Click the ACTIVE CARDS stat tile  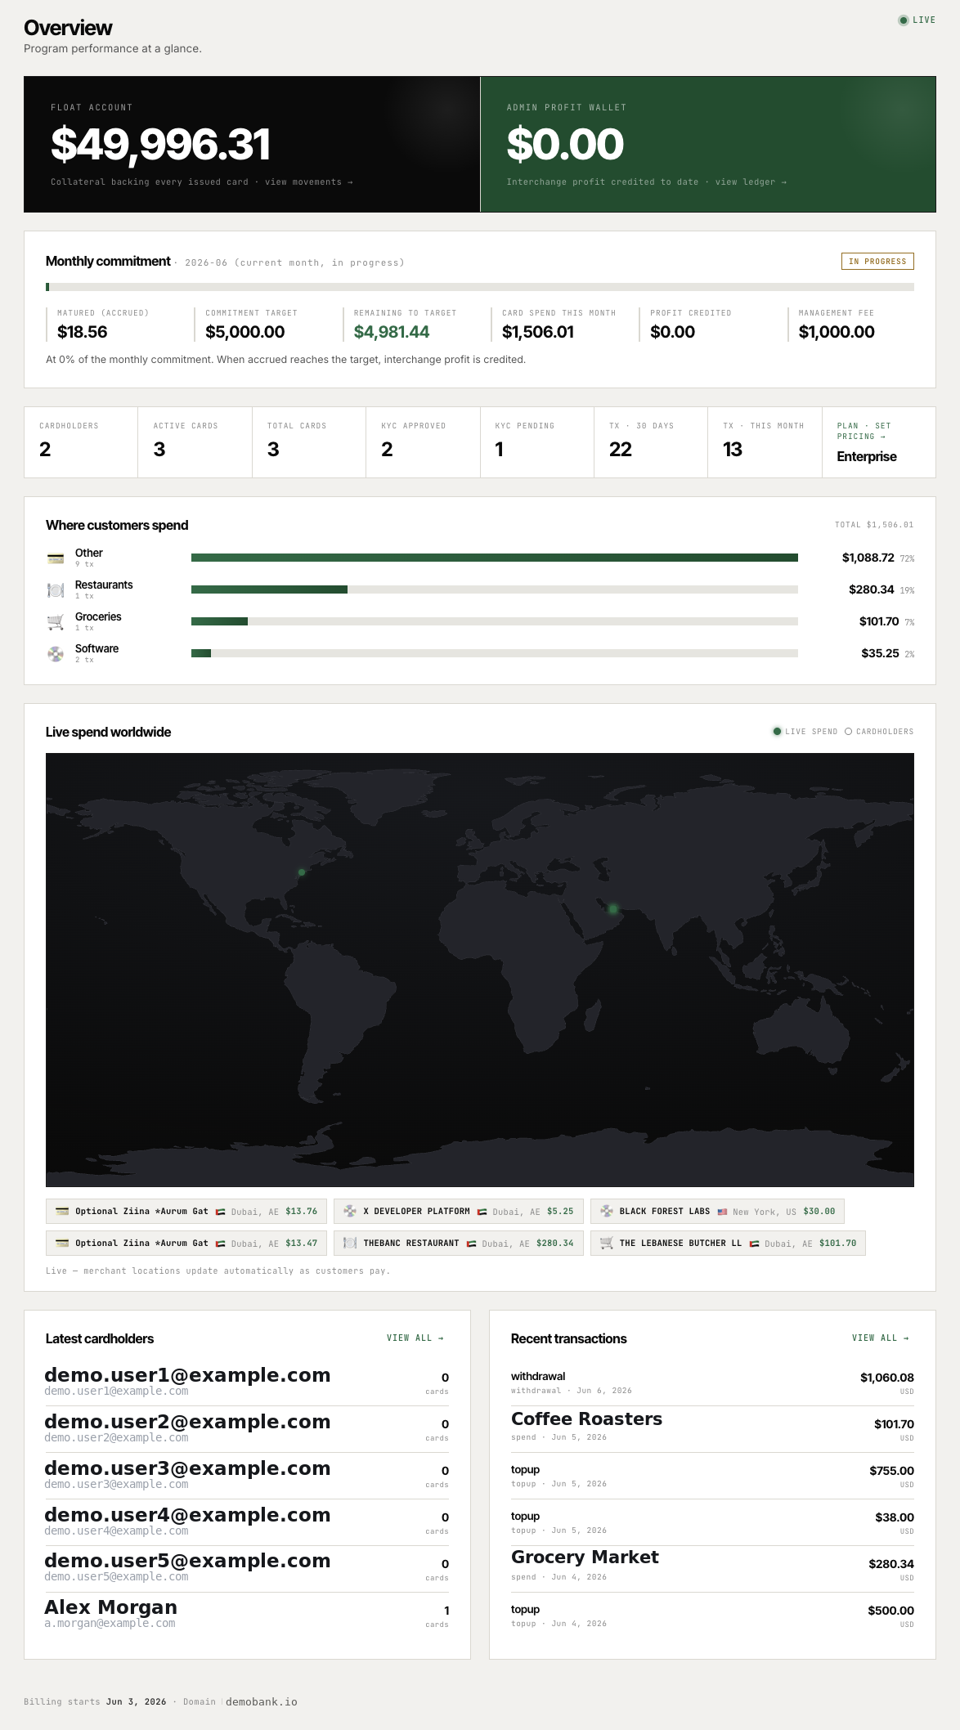pos(195,442)
